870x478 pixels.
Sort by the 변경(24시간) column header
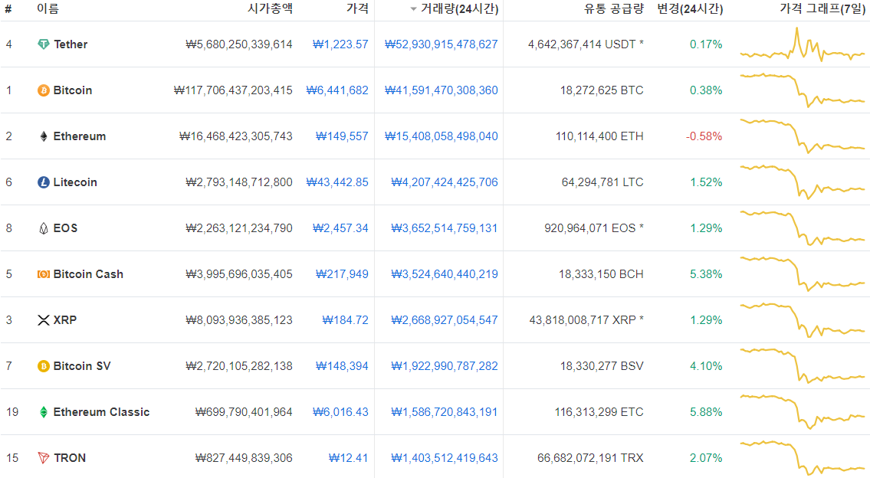click(x=690, y=9)
